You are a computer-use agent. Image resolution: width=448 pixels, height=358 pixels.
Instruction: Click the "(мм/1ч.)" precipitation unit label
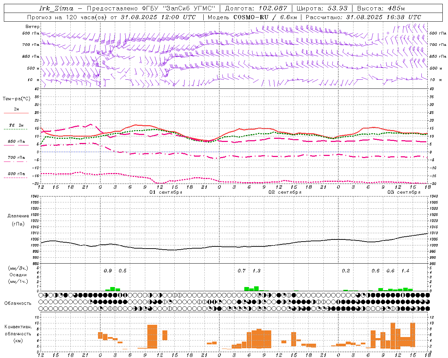[18, 281]
